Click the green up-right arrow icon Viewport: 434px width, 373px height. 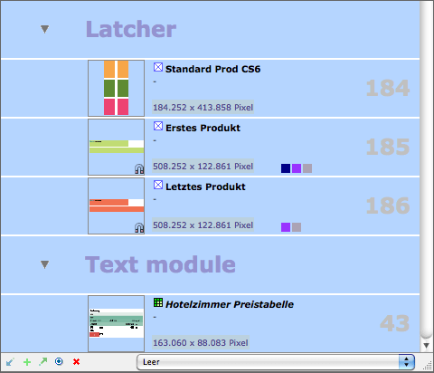[x=43, y=361]
